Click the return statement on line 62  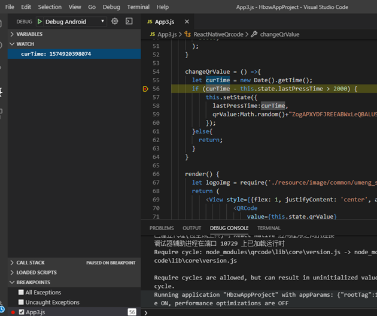click(x=211, y=140)
